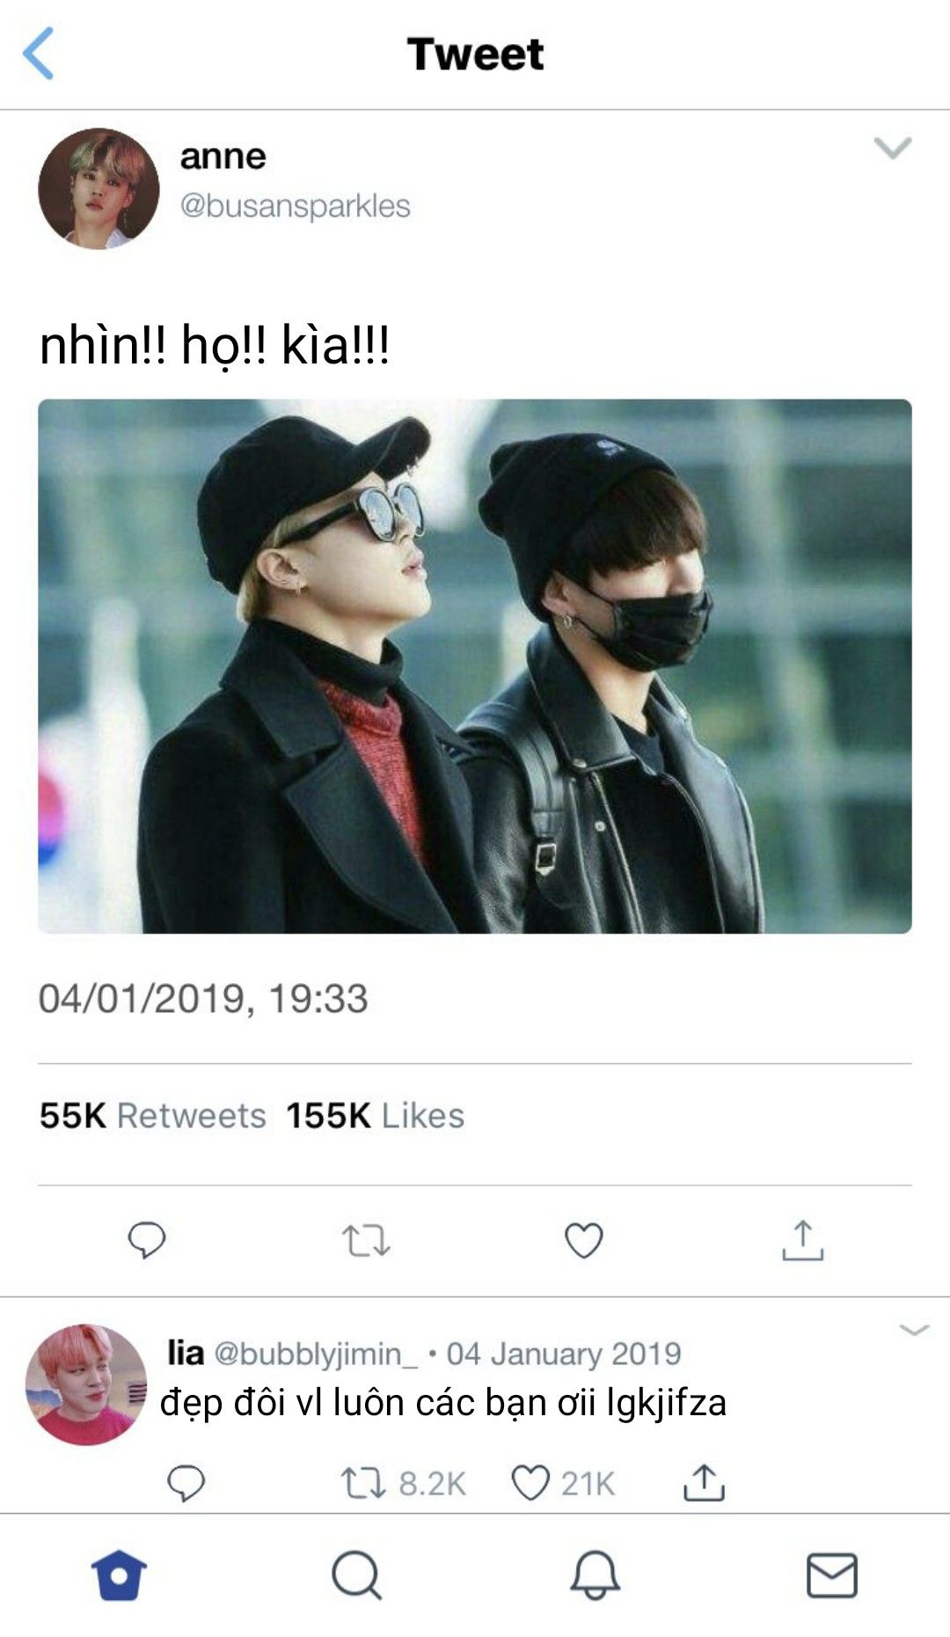This screenshot has width=950, height=1637.
Task: Share anne's tweet via the share icon
Action: point(802,1239)
